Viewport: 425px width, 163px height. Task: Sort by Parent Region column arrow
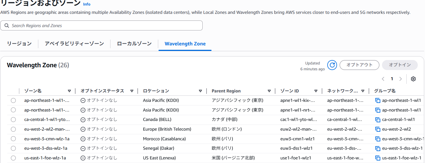[269, 91]
